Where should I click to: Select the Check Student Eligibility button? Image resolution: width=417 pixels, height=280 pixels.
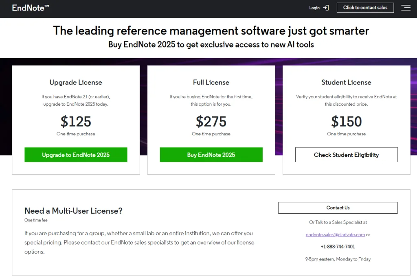[x=346, y=155]
